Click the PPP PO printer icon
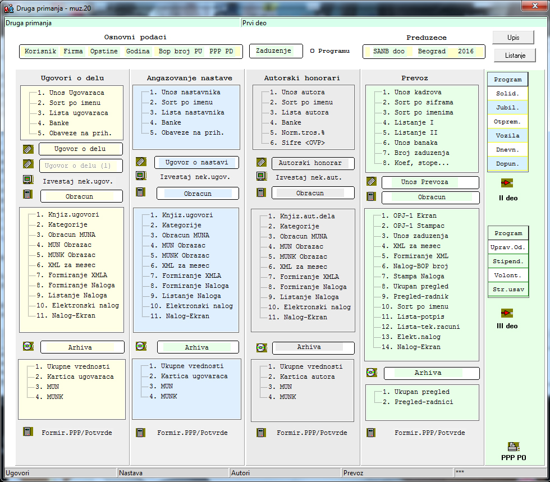Screen dimensions: 550x482 [514, 447]
